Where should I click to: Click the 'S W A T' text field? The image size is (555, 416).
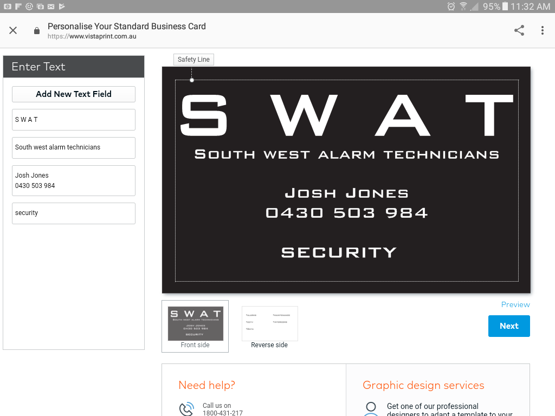click(74, 120)
